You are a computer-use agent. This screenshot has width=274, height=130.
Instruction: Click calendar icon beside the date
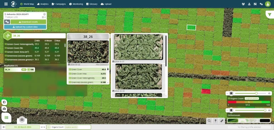tap(4, 127)
